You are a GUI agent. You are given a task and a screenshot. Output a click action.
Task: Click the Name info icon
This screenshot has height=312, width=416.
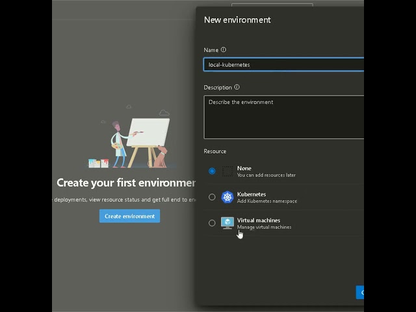pos(224,49)
